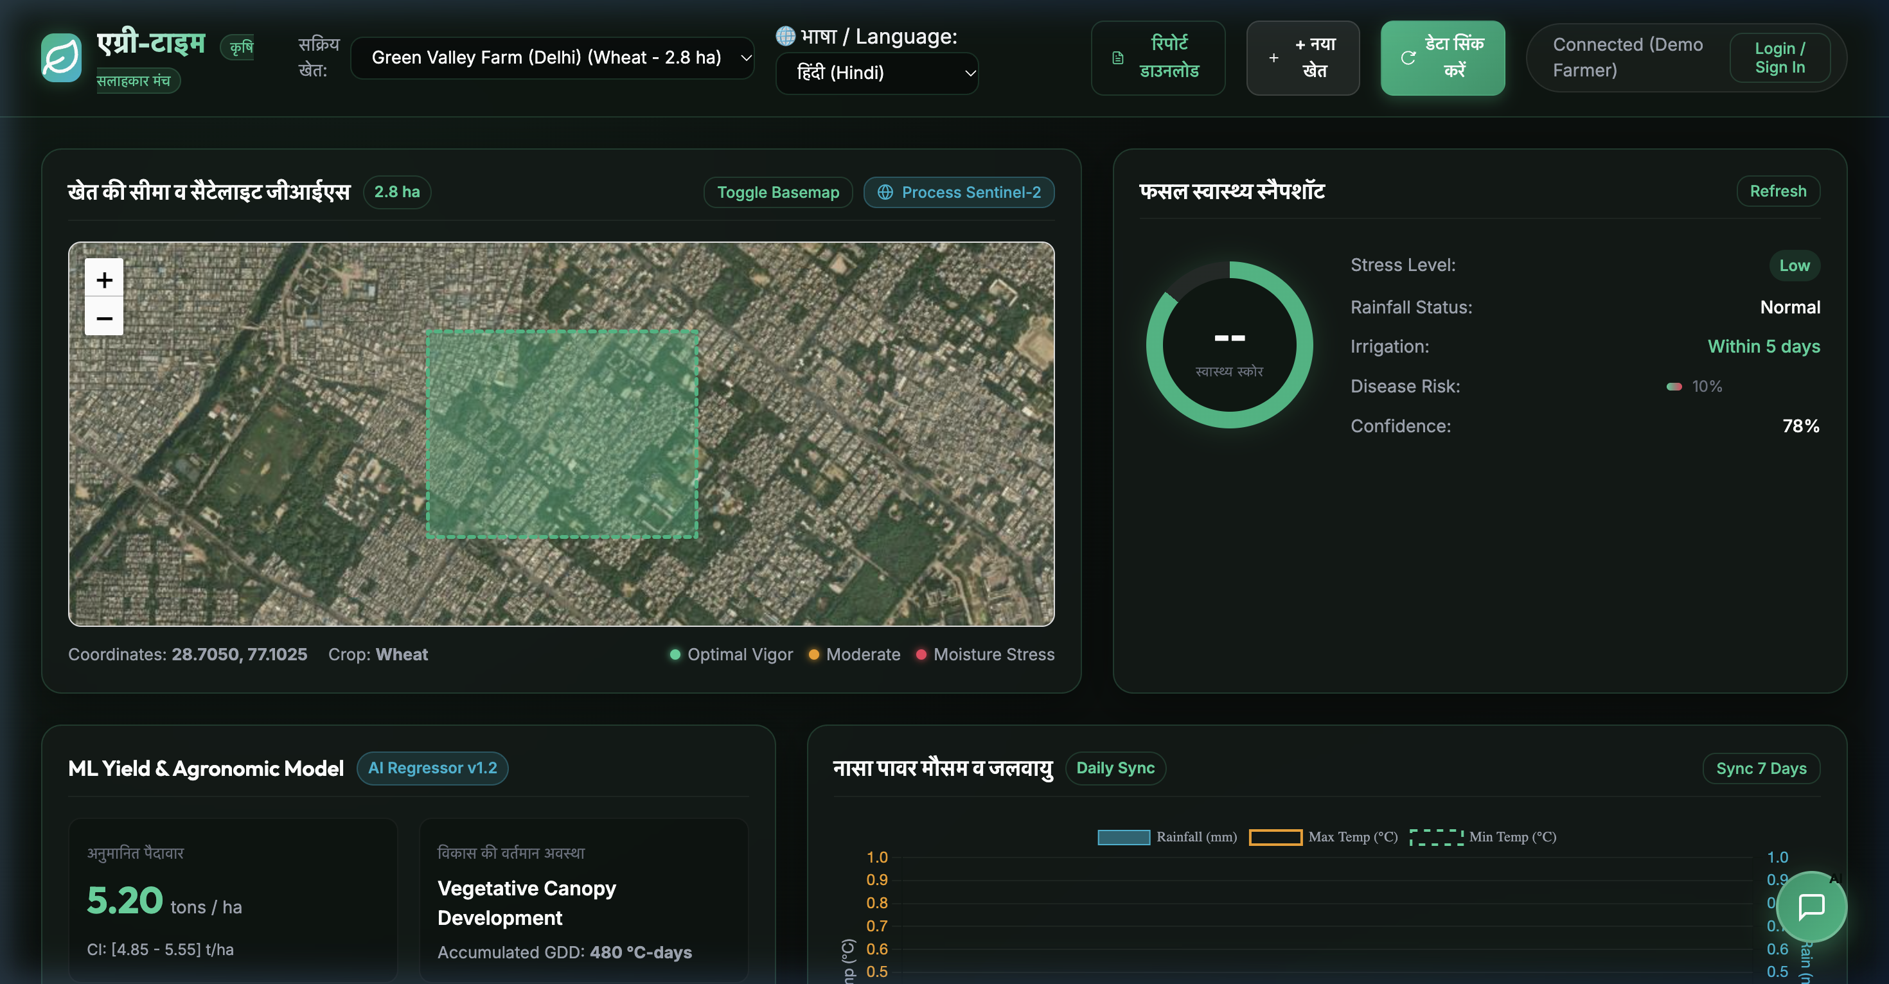This screenshot has width=1889, height=984.
Task: Open the Hindi language dropdown
Action: (x=877, y=73)
